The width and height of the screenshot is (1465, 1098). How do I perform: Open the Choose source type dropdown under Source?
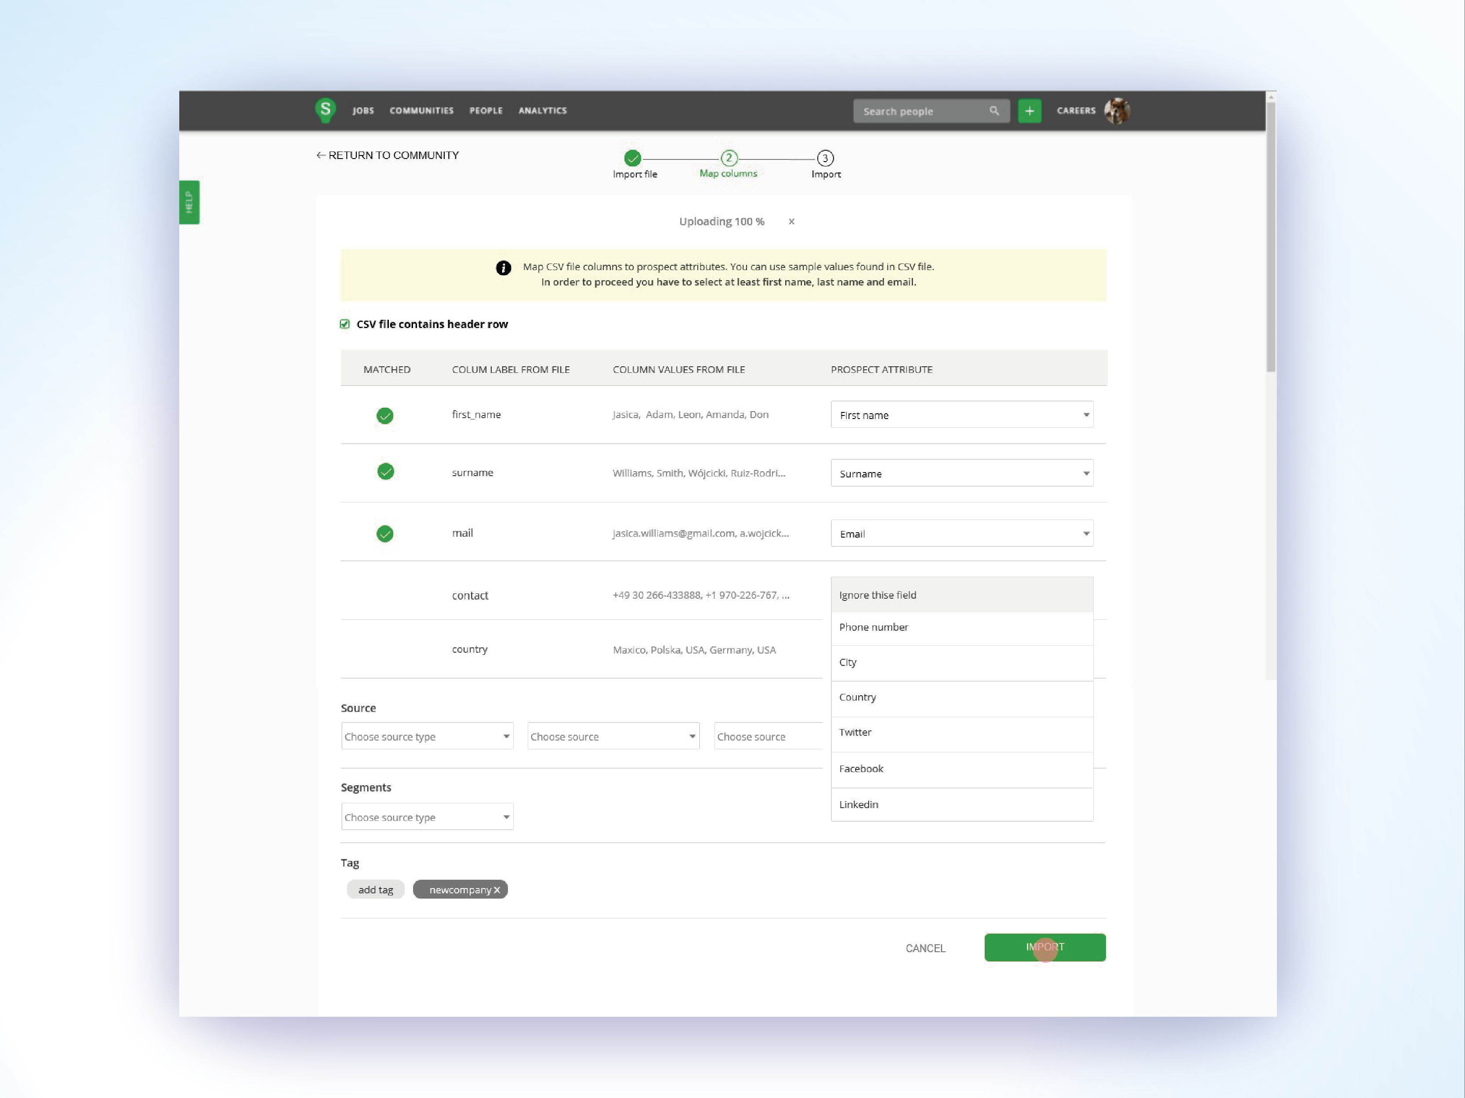[427, 736]
